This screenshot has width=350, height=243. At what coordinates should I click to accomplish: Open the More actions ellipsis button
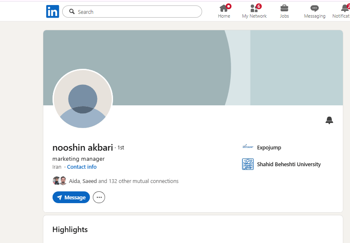pos(99,197)
